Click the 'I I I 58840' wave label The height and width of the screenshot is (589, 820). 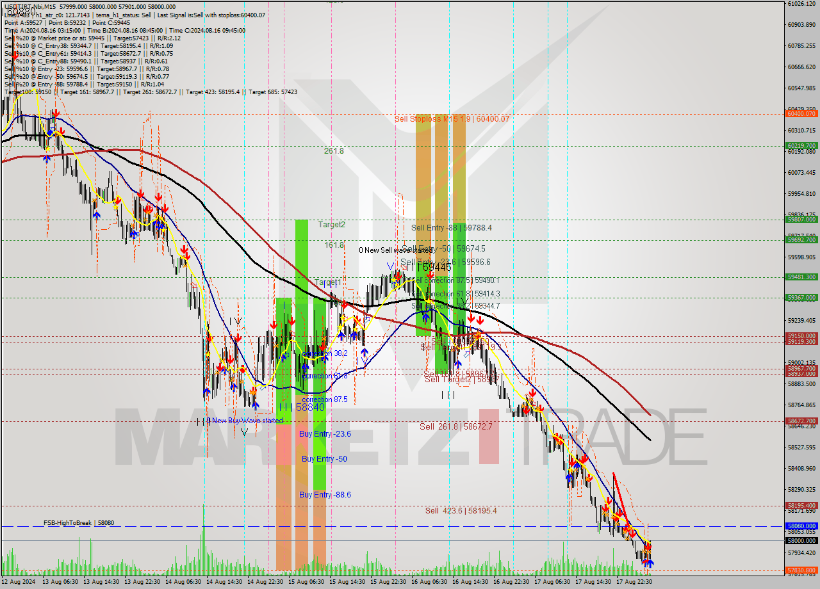(x=301, y=408)
